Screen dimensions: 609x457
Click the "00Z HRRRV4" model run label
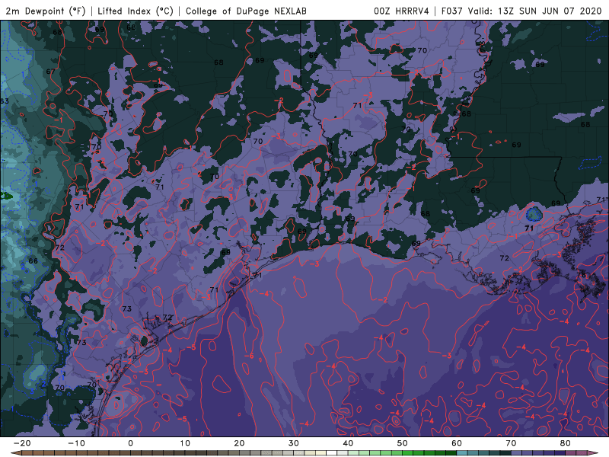(401, 11)
